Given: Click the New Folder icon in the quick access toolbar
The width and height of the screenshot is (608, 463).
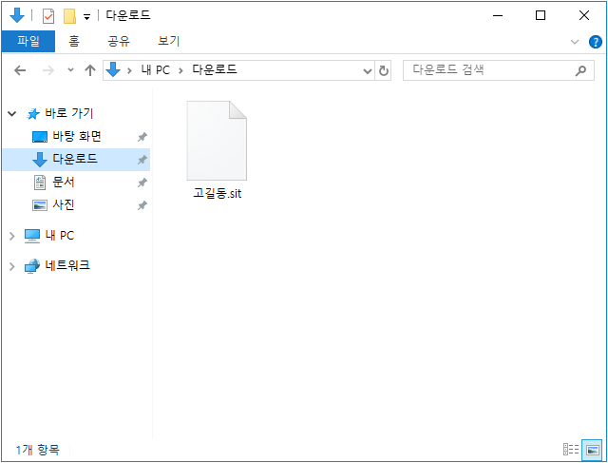Looking at the screenshot, I should (x=69, y=16).
